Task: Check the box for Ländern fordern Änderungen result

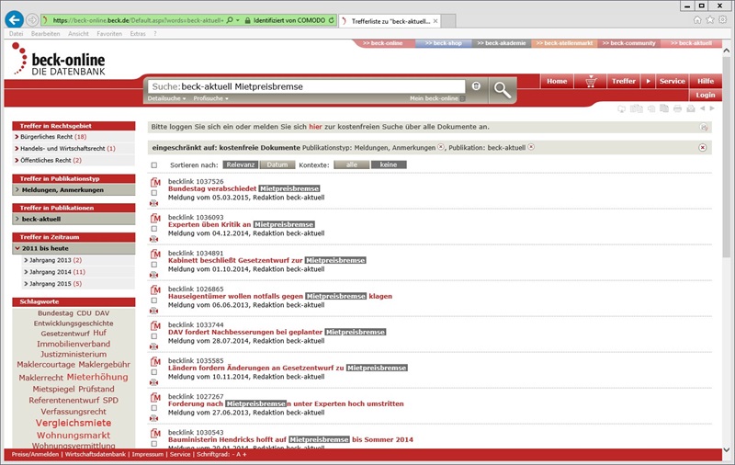Action: (153, 372)
